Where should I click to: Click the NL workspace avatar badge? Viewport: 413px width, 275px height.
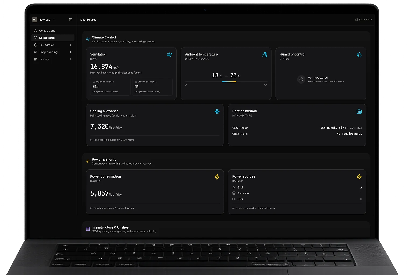[x=35, y=20]
